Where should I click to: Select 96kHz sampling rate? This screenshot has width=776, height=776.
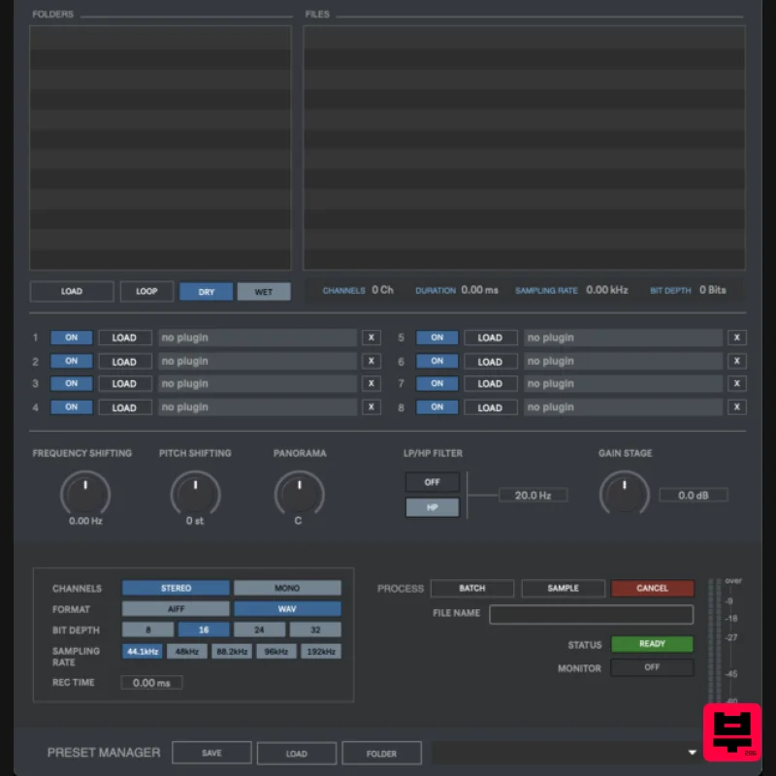tap(276, 651)
